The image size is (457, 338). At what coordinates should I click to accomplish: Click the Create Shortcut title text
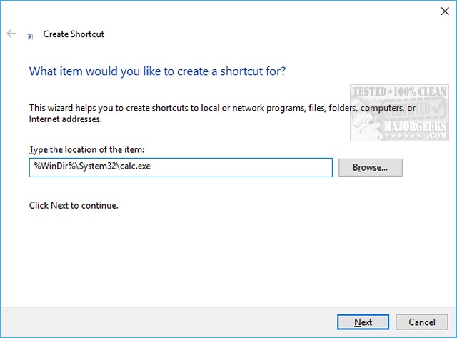click(74, 34)
